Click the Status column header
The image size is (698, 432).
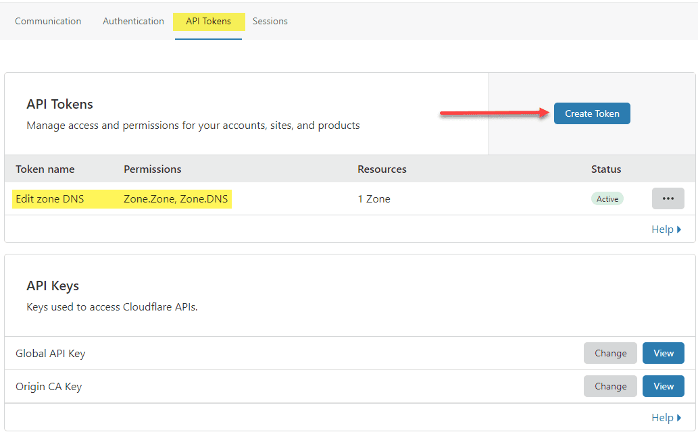pos(606,169)
